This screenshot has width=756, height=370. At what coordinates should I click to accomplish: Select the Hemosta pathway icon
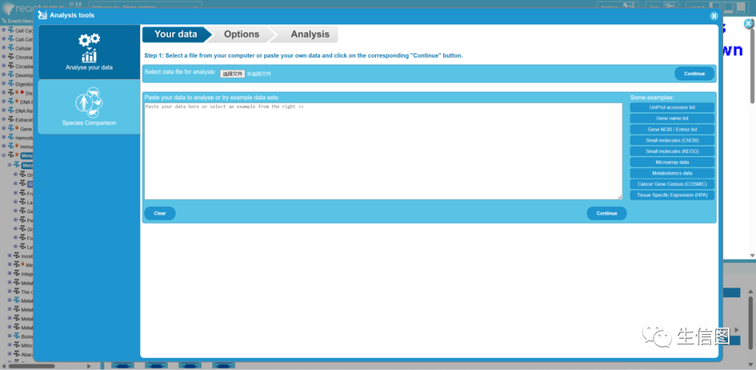pyautogui.click(x=10, y=137)
